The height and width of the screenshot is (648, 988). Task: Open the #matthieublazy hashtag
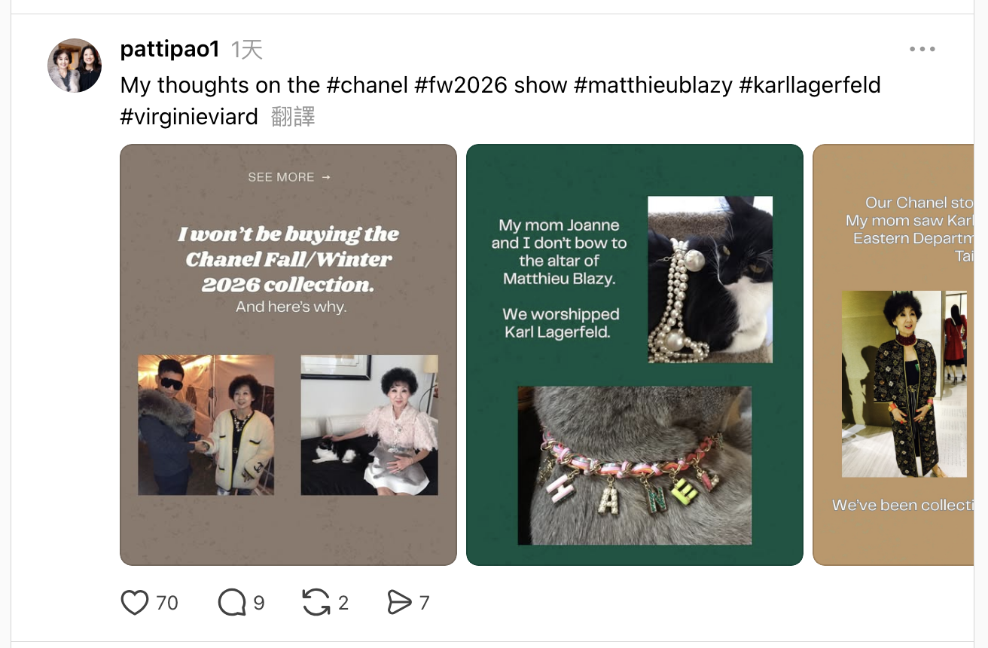[x=653, y=84]
